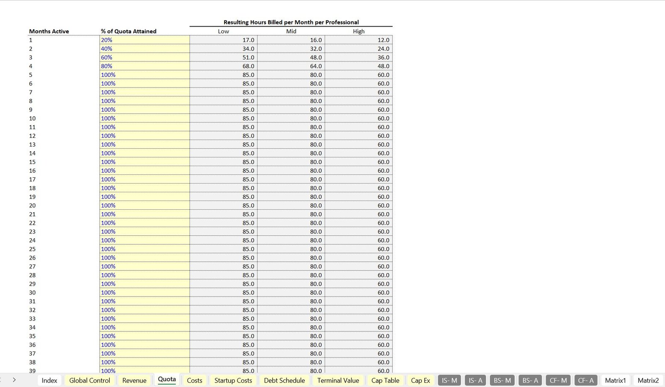Select the Cap Table sheet tab
The width and height of the screenshot is (665, 387).
[x=385, y=380]
